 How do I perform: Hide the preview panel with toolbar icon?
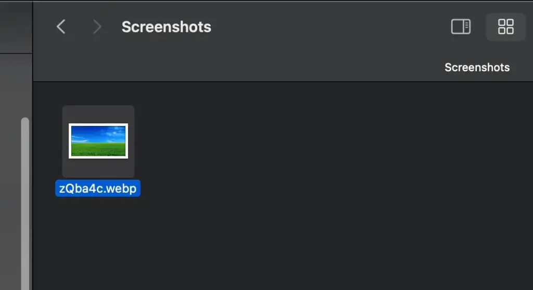[x=461, y=27]
